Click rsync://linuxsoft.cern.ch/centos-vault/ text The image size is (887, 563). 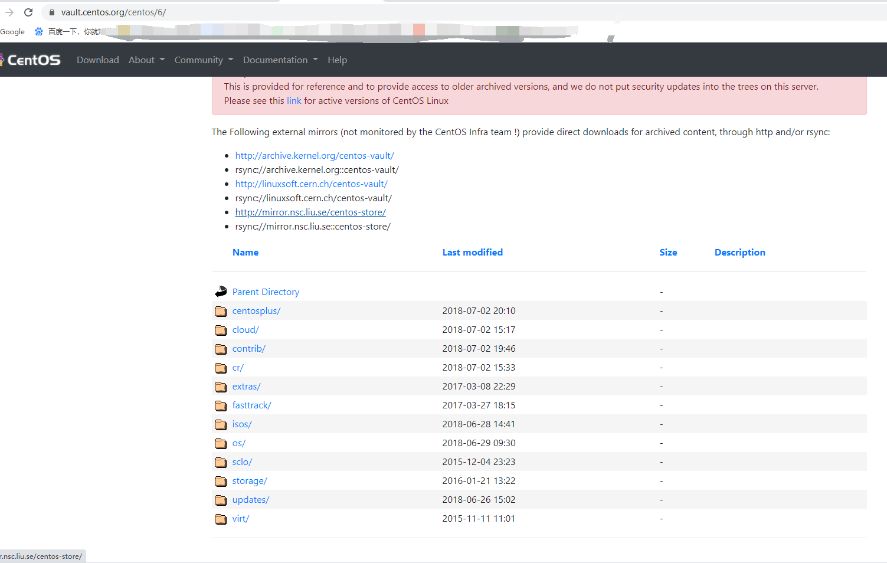point(313,198)
